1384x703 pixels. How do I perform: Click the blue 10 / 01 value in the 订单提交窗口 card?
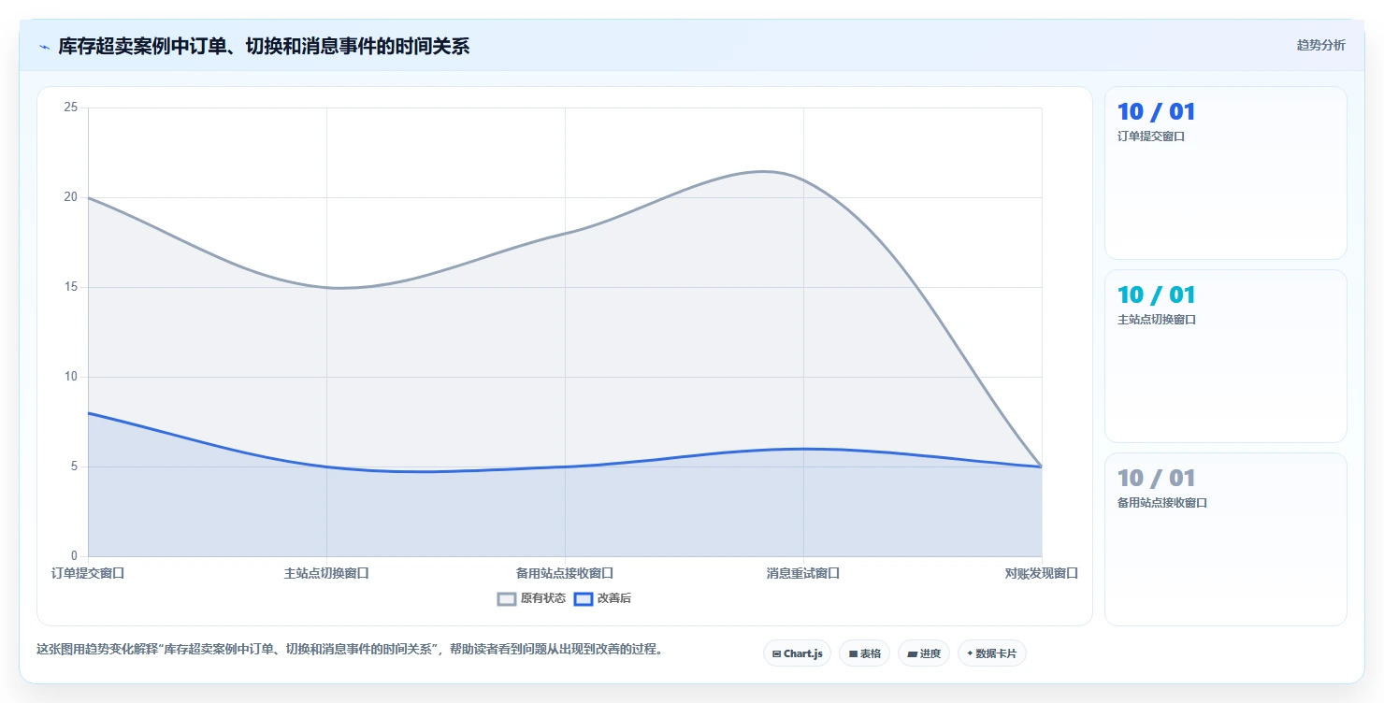1156,112
